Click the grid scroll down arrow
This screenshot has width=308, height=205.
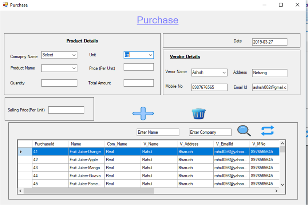point(282,185)
